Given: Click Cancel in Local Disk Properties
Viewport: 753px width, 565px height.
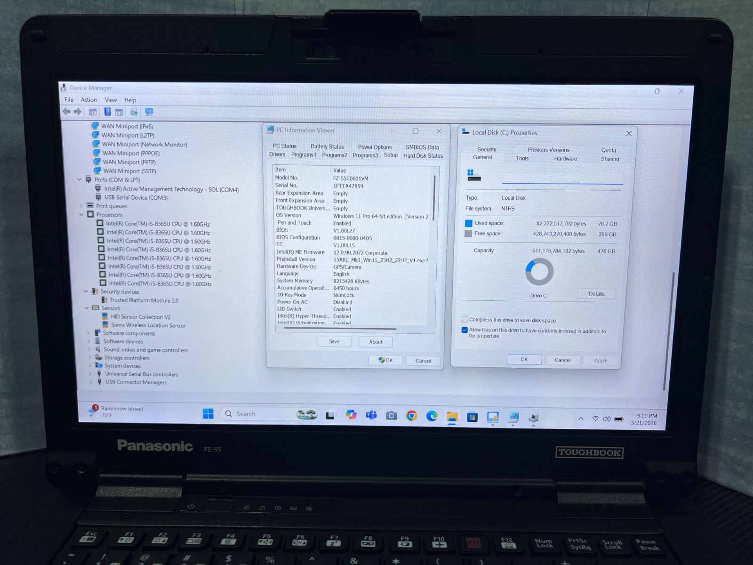Looking at the screenshot, I should pos(562,360).
